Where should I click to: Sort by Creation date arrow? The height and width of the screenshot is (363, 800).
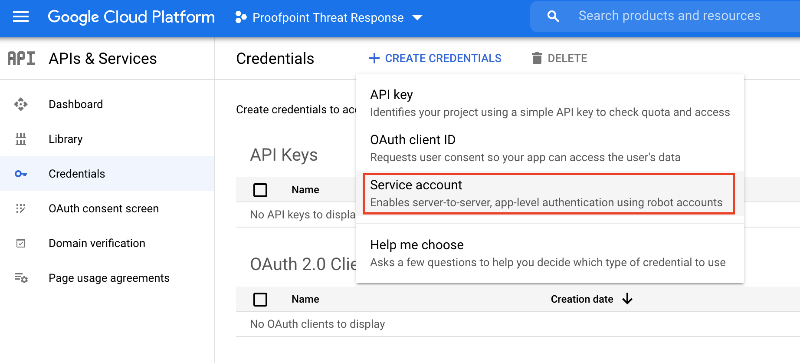coord(627,299)
